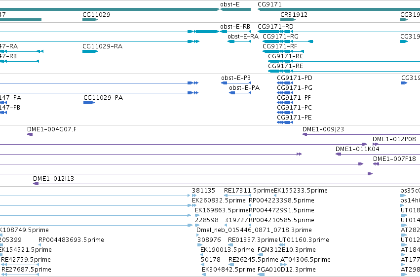Image resolution: width=420 pixels, height=277 pixels.
Task: Select EST 50178
Action: (203, 265)
